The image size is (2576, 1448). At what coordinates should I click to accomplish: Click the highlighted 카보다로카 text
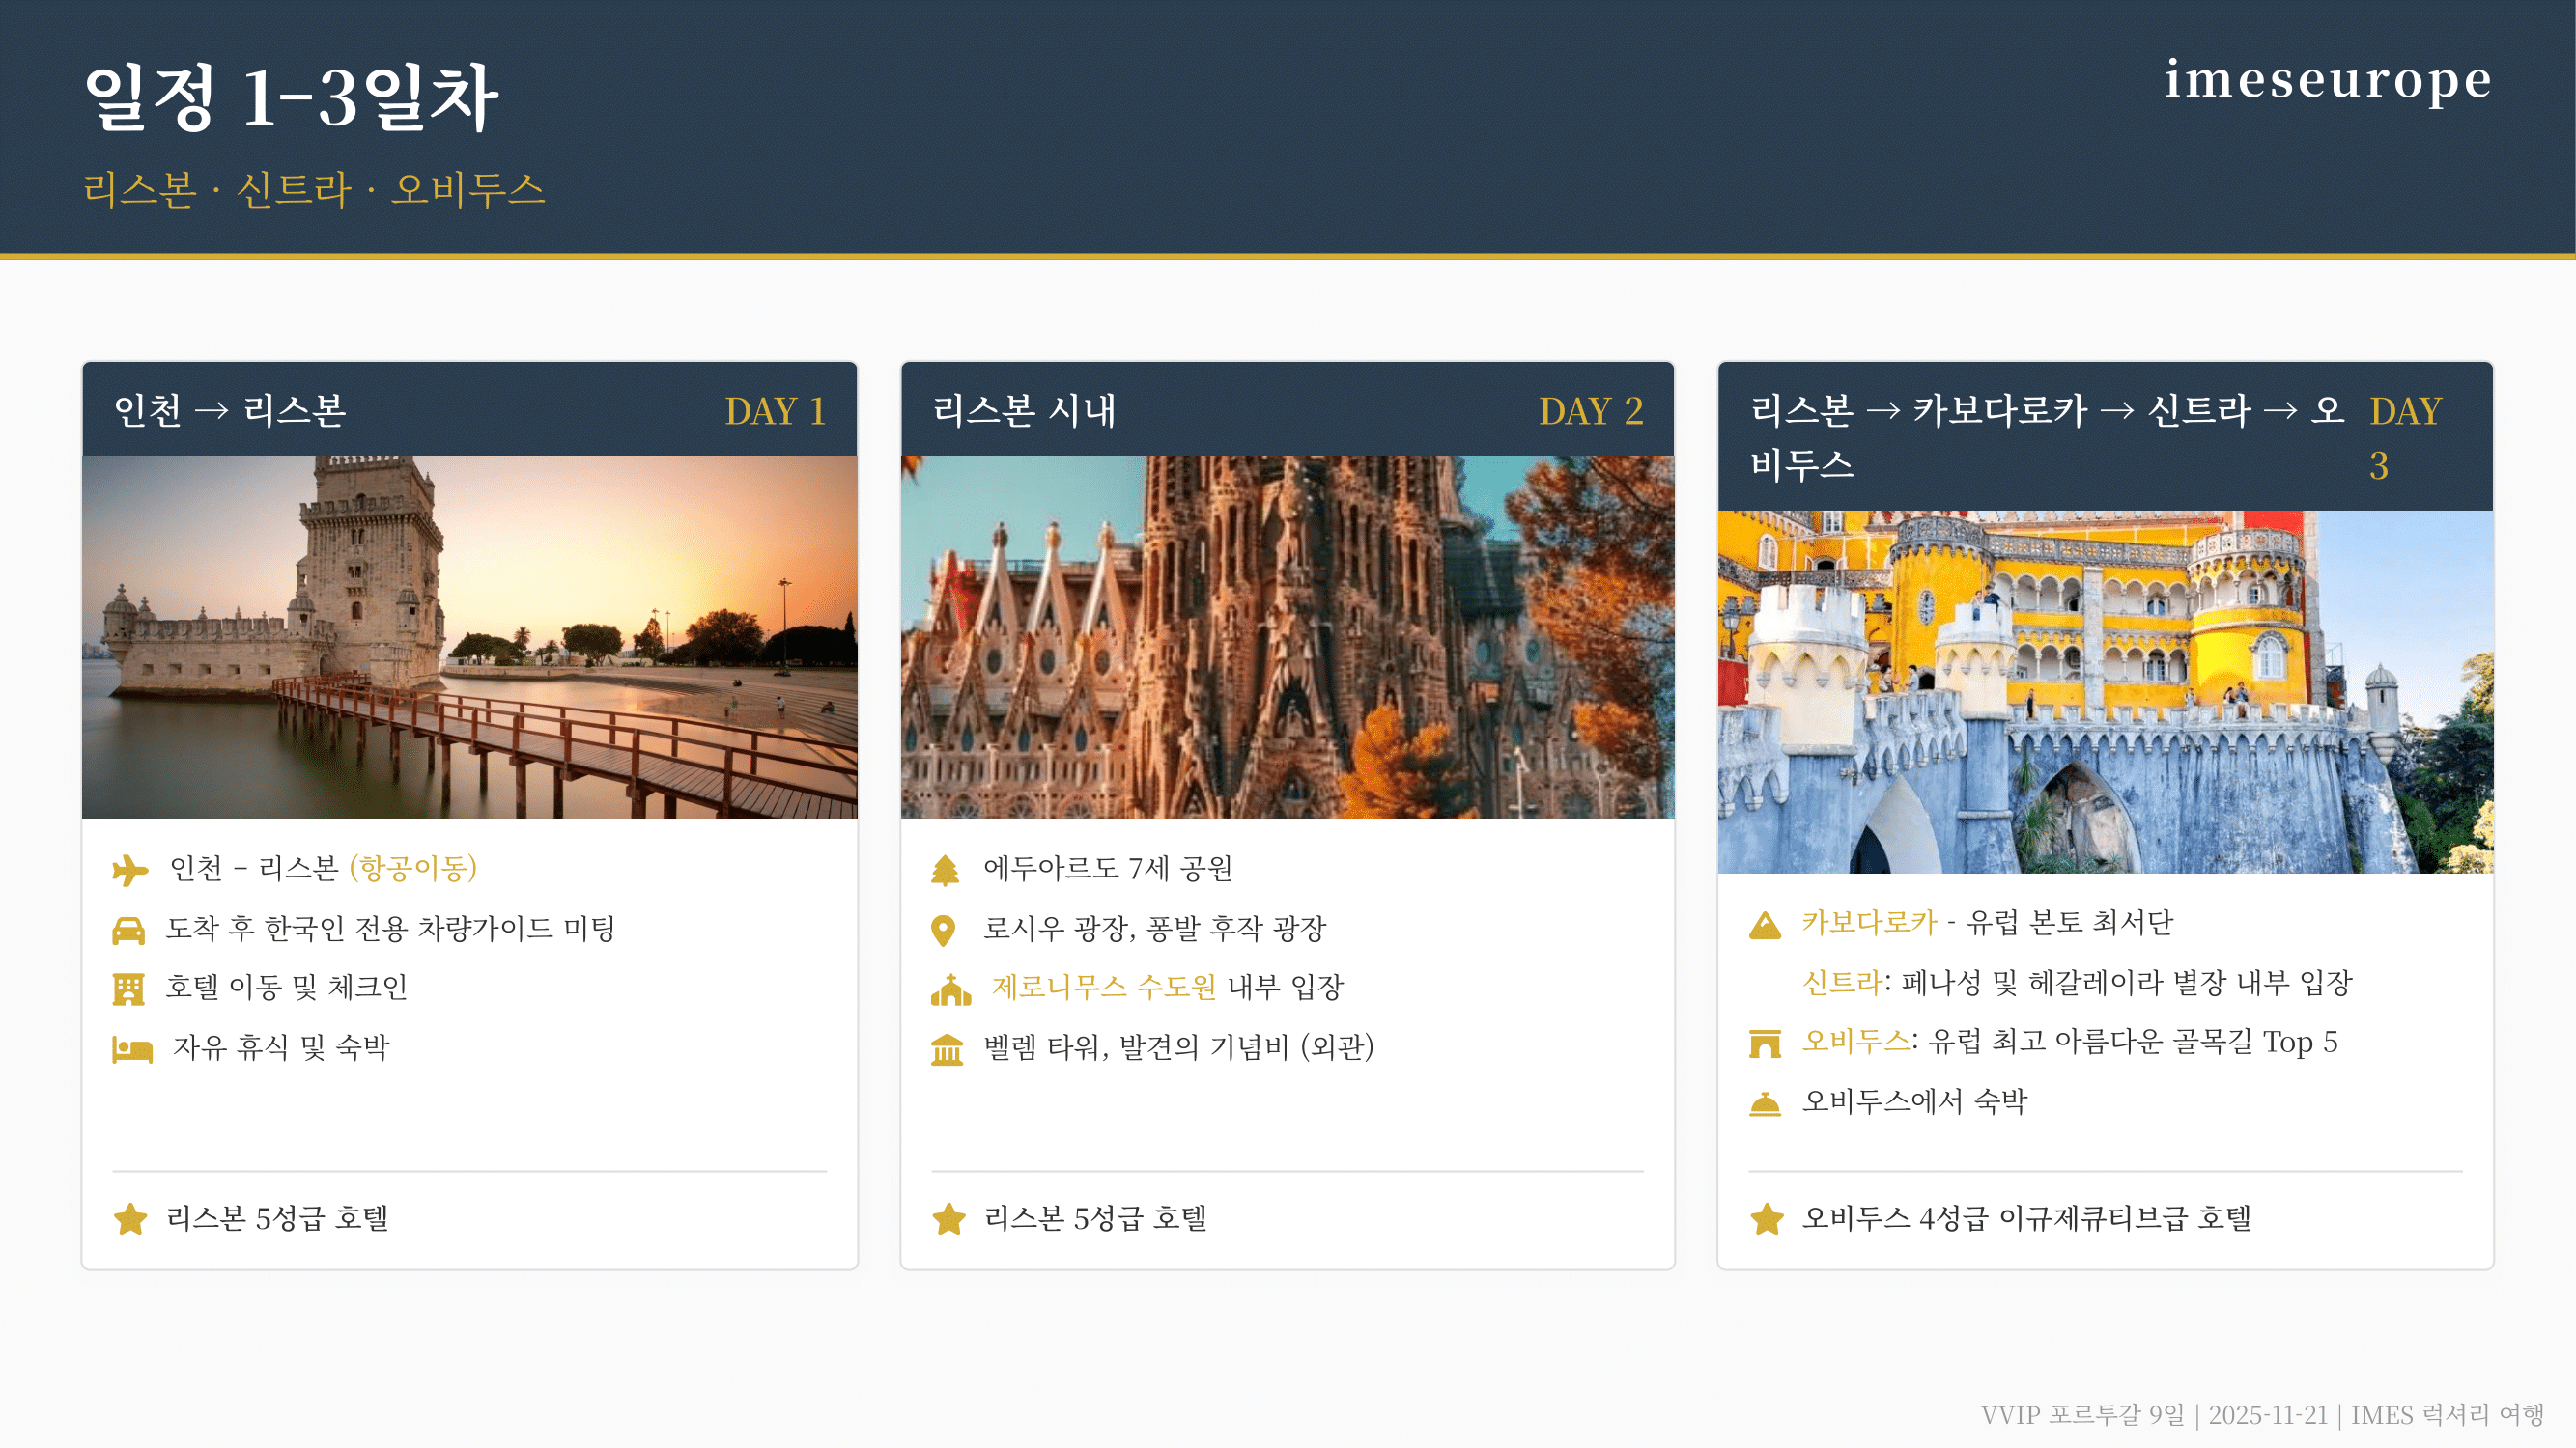pyautogui.click(x=1869, y=922)
